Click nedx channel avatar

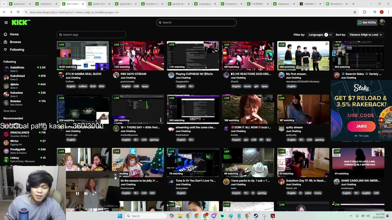226,182
